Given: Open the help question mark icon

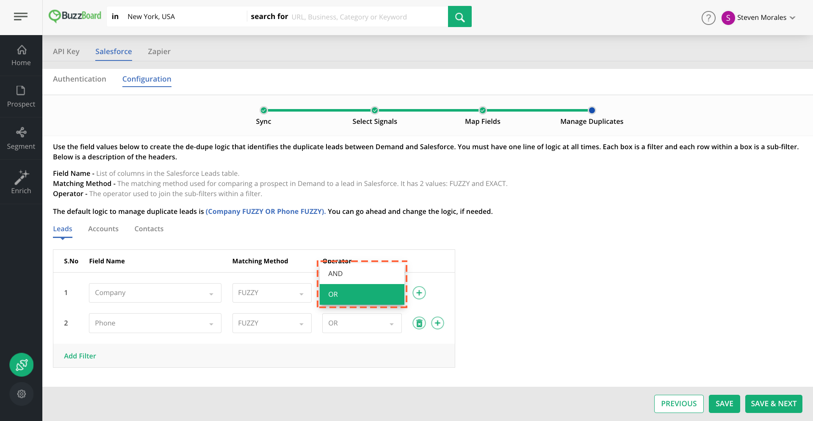Looking at the screenshot, I should (708, 18).
